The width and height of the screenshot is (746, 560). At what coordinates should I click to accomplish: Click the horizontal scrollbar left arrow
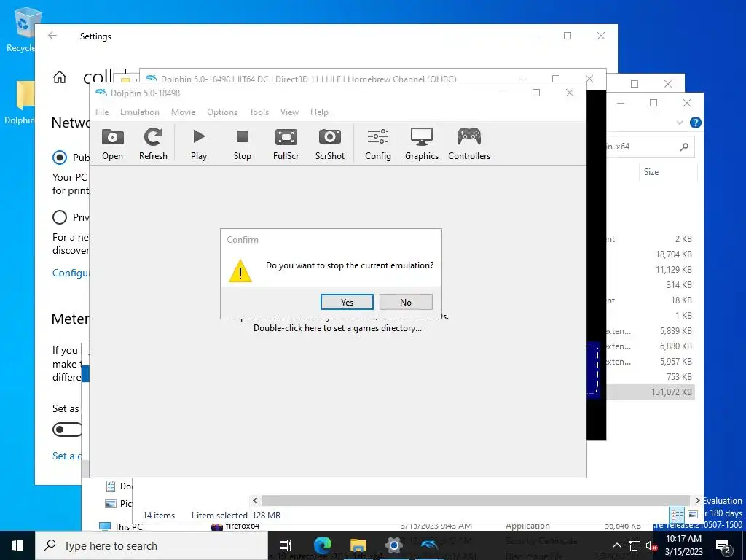[x=255, y=500]
